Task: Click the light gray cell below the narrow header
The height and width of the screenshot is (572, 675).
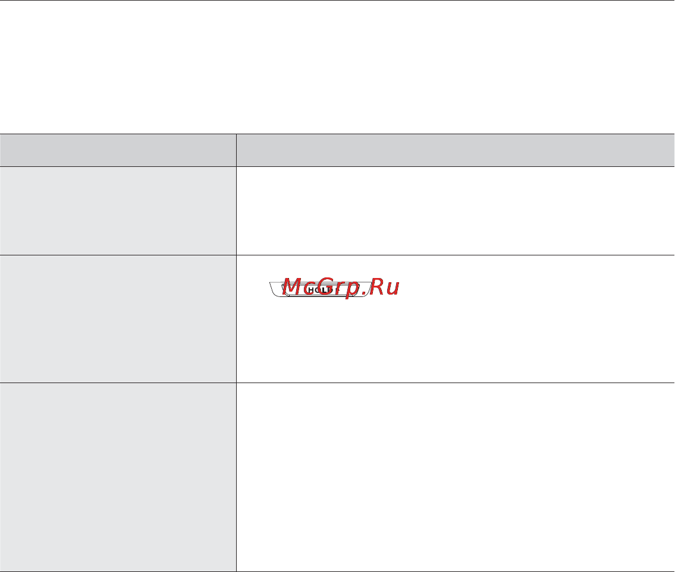Action: coord(118,211)
